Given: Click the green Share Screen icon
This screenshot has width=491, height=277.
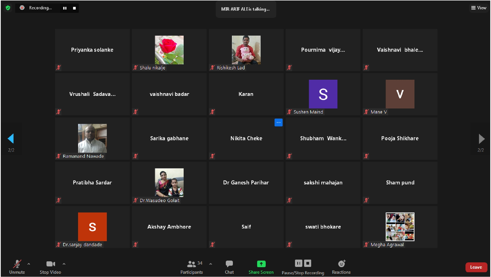Looking at the screenshot, I should click(261, 264).
